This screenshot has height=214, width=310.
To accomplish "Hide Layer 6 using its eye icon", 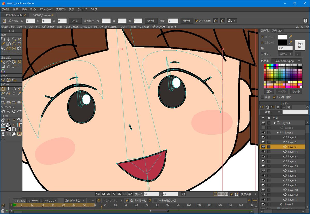I will click(263, 137).
